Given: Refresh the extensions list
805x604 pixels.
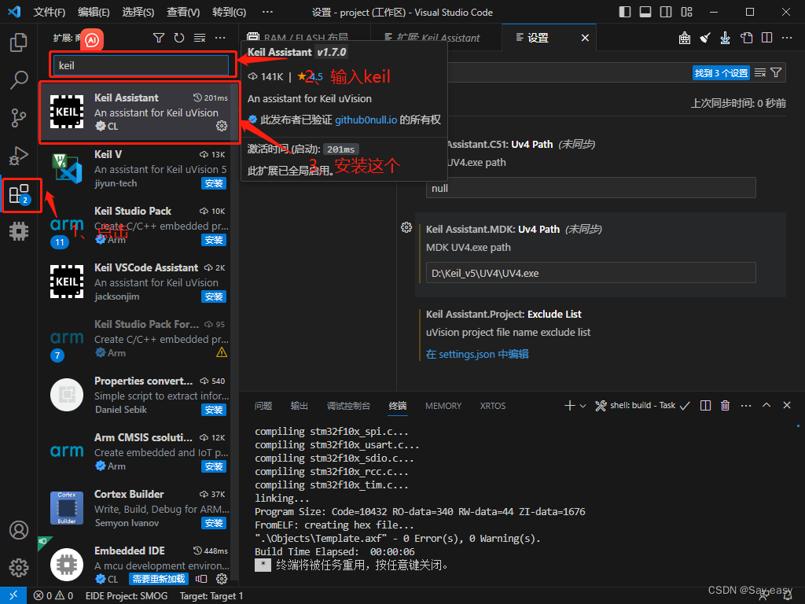Looking at the screenshot, I should tap(179, 38).
